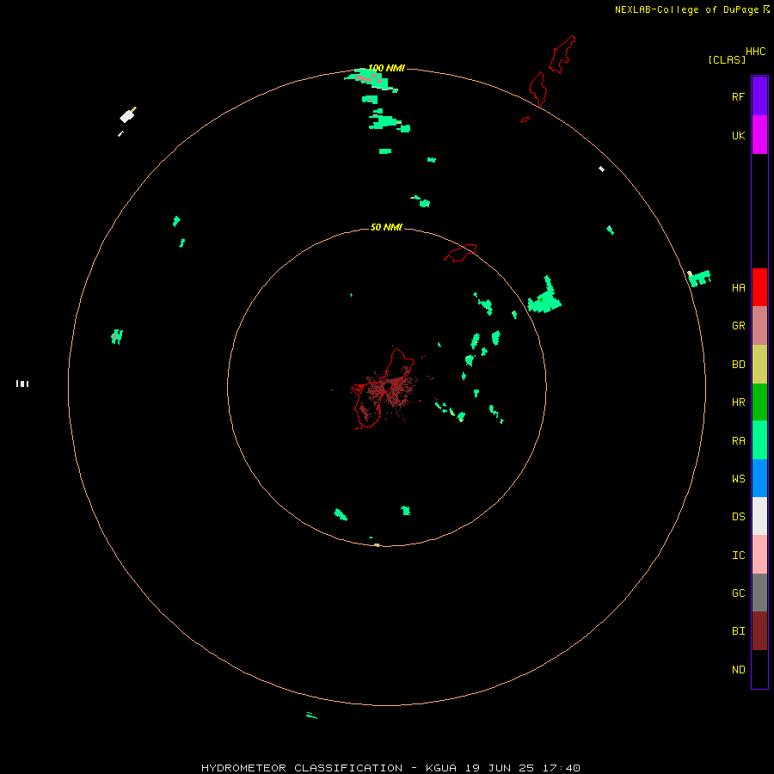Click the [CLAS] units label
The height and width of the screenshot is (774, 774).
point(727,59)
